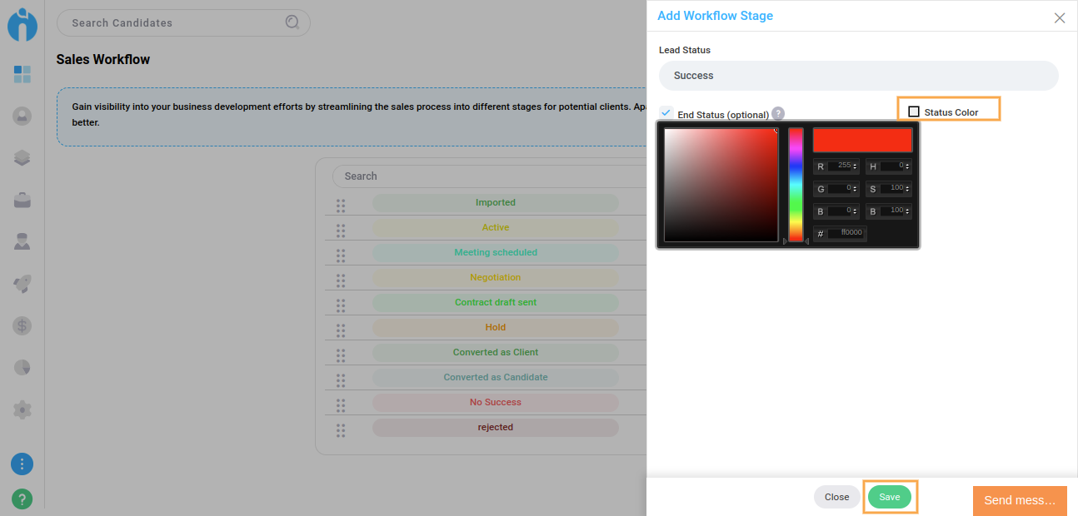This screenshot has height=516, width=1078.
Task: Click the search magnifier icon in candidates bar
Action: [x=292, y=22]
